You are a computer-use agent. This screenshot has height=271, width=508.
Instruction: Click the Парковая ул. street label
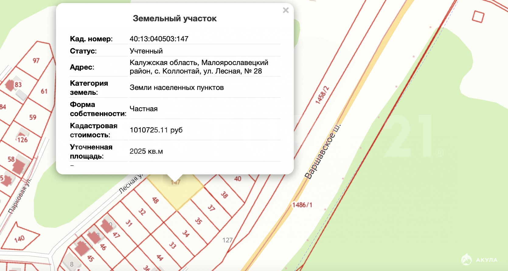coord(19,197)
